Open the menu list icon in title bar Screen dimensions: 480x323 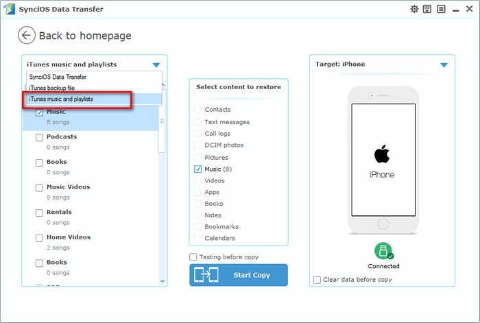click(441, 9)
